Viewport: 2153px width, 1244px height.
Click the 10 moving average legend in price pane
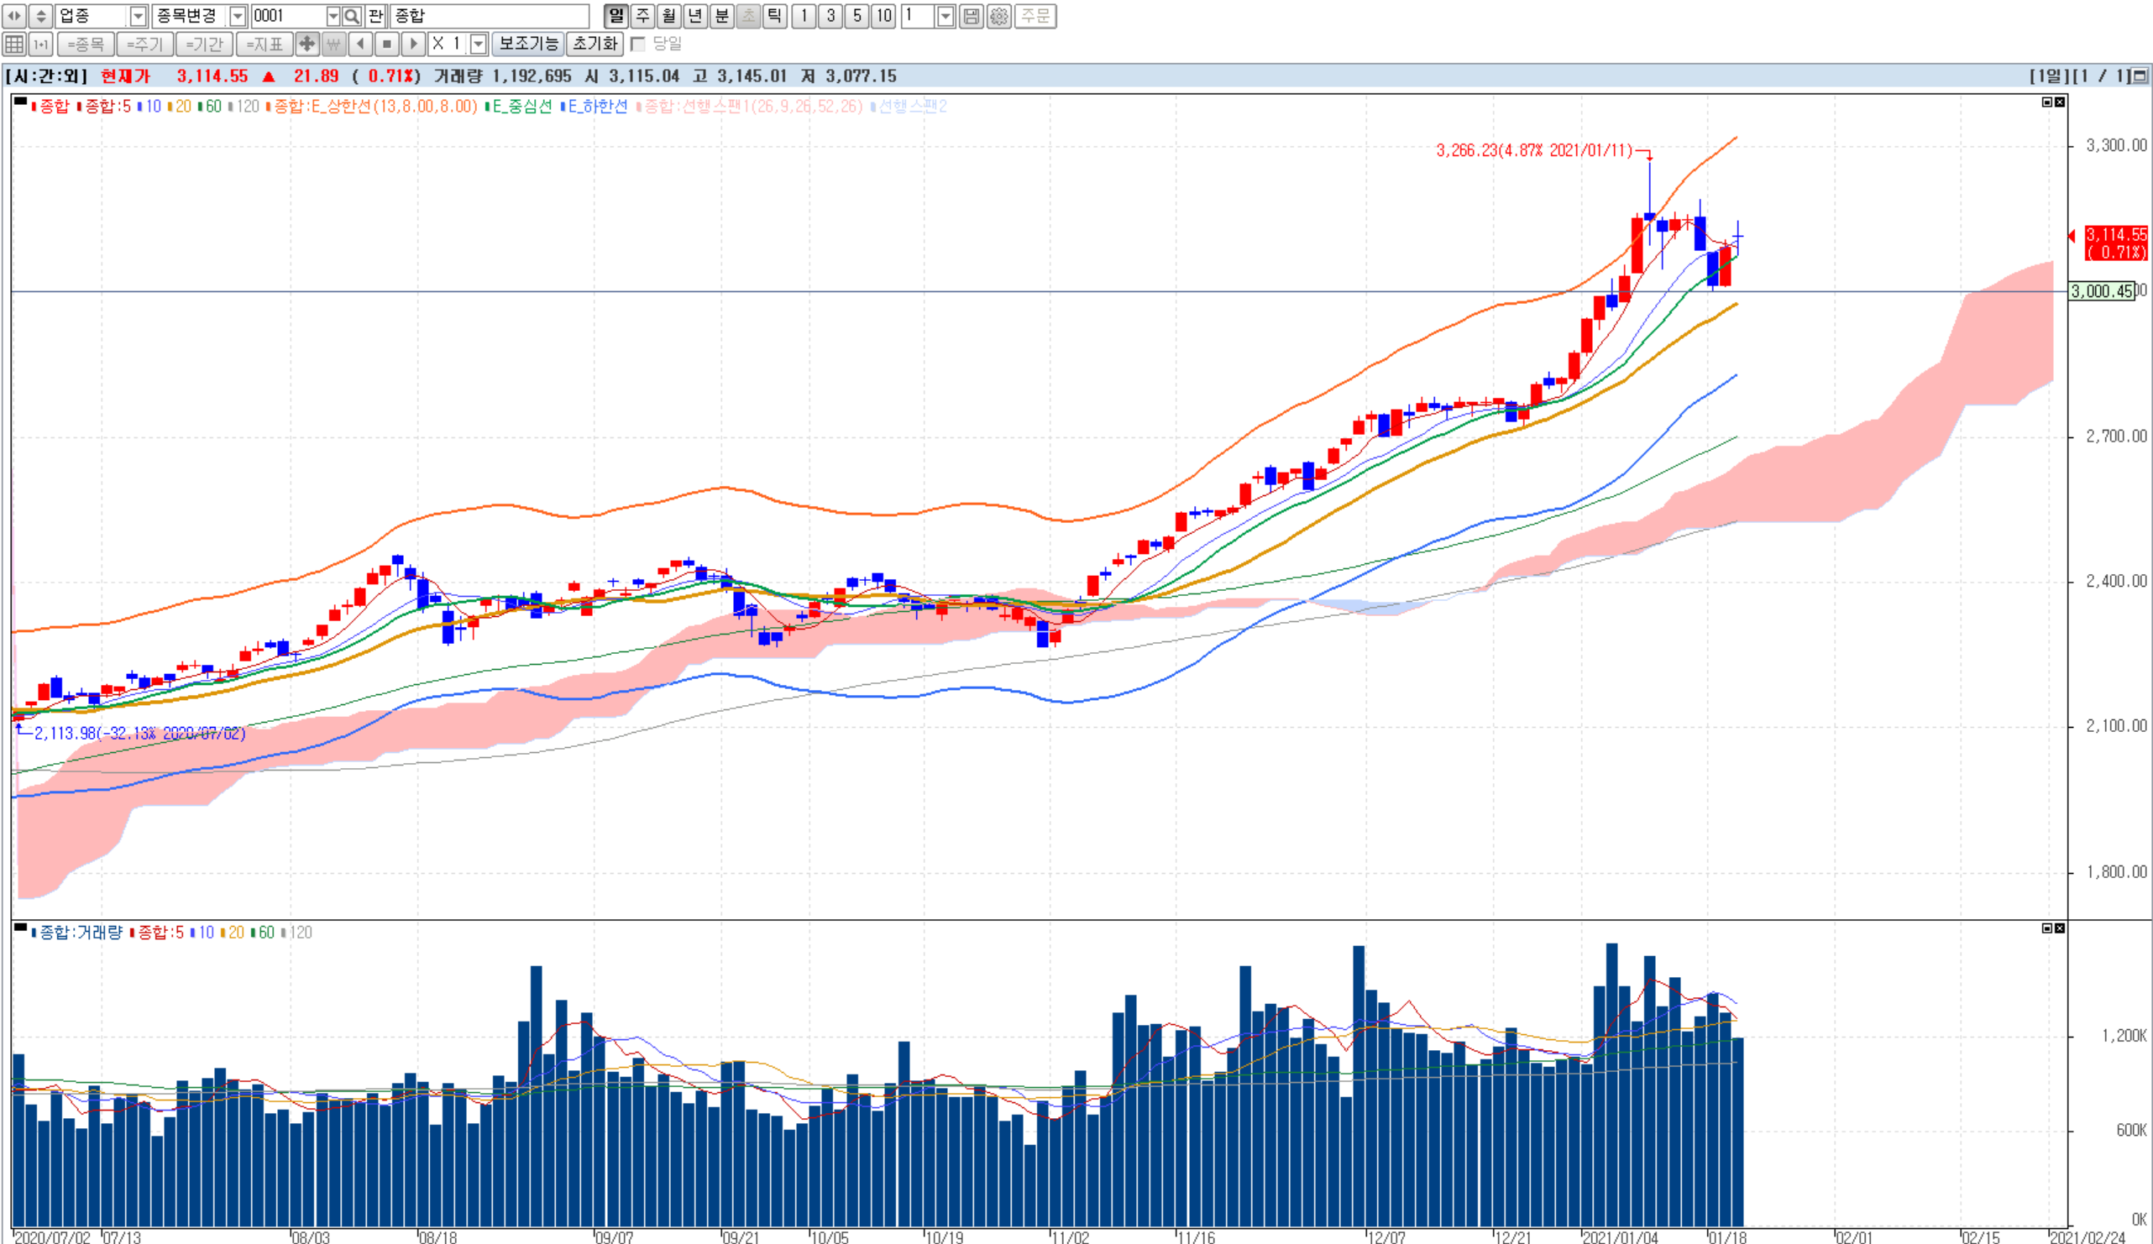[149, 106]
